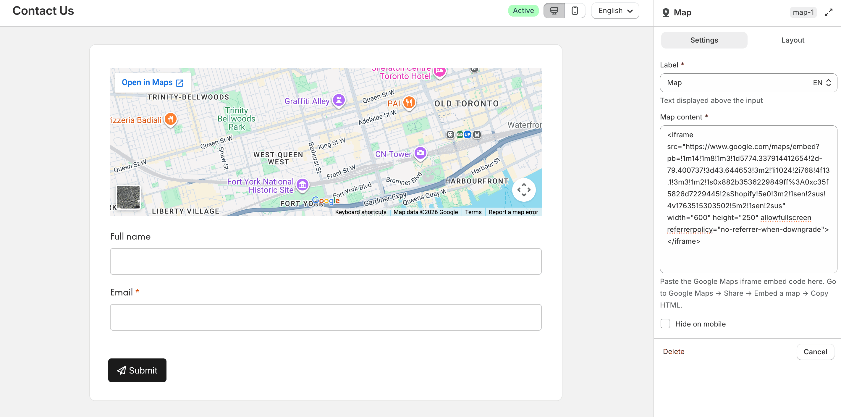841x417 pixels.
Task: Open Keyboard shortcuts on the map
Action: pyautogui.click(x=360, y=212)
